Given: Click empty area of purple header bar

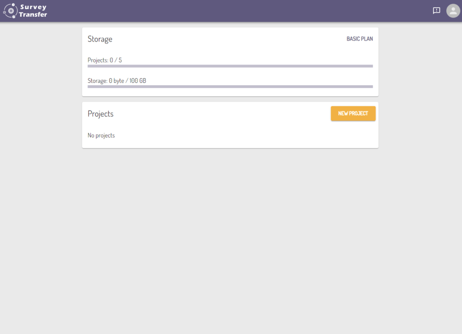Looking at the screenshot, I should (236, 11).
